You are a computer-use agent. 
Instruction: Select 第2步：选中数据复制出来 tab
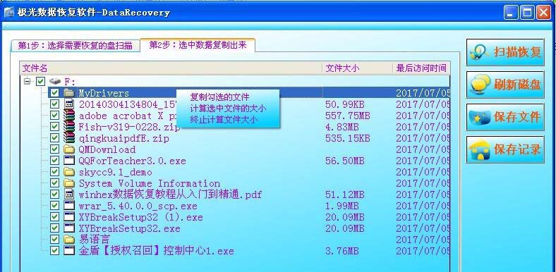click(198, 44)
